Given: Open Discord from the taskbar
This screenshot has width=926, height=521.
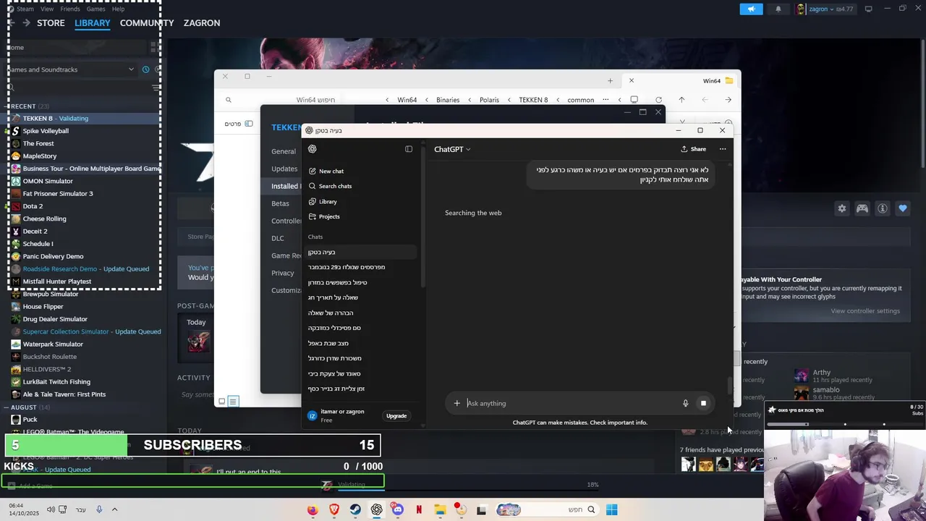Looking at the screenshot, I should point(397,509).
